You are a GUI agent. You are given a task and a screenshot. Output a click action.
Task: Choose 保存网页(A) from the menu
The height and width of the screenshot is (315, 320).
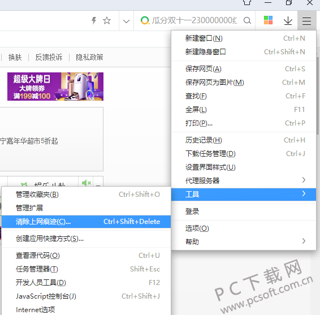(244, 69)
